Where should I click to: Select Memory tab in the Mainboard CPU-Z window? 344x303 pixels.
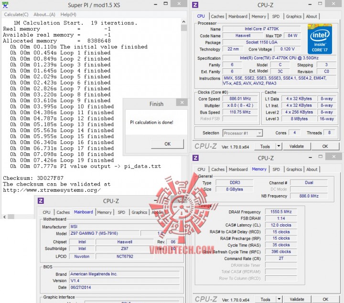[x=104, y=212]
